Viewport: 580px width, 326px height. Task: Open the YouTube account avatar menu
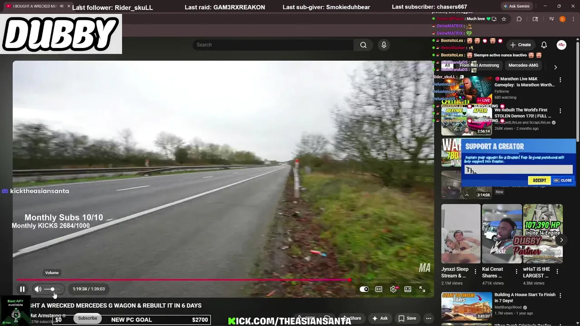[561, 45]
